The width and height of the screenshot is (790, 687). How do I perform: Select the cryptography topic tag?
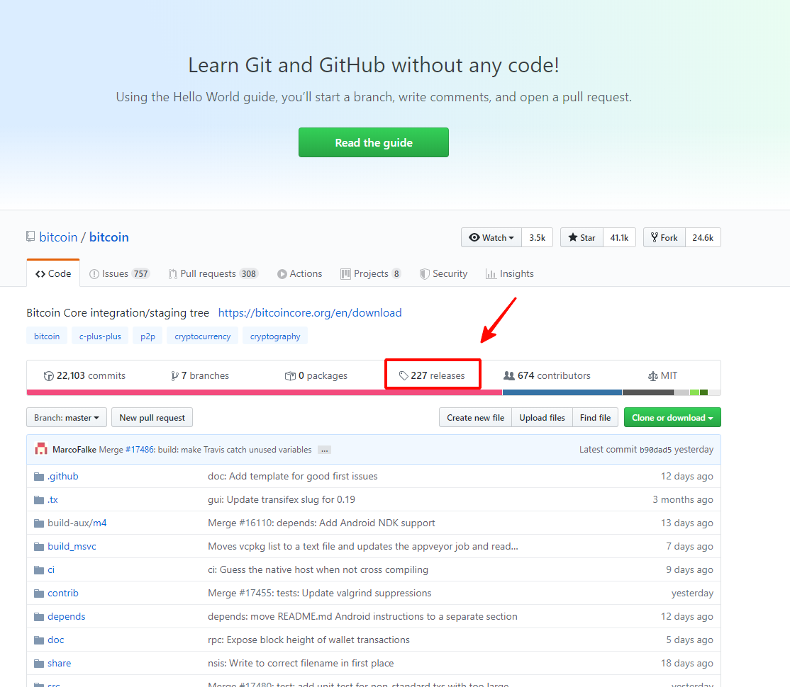[275, 336]
